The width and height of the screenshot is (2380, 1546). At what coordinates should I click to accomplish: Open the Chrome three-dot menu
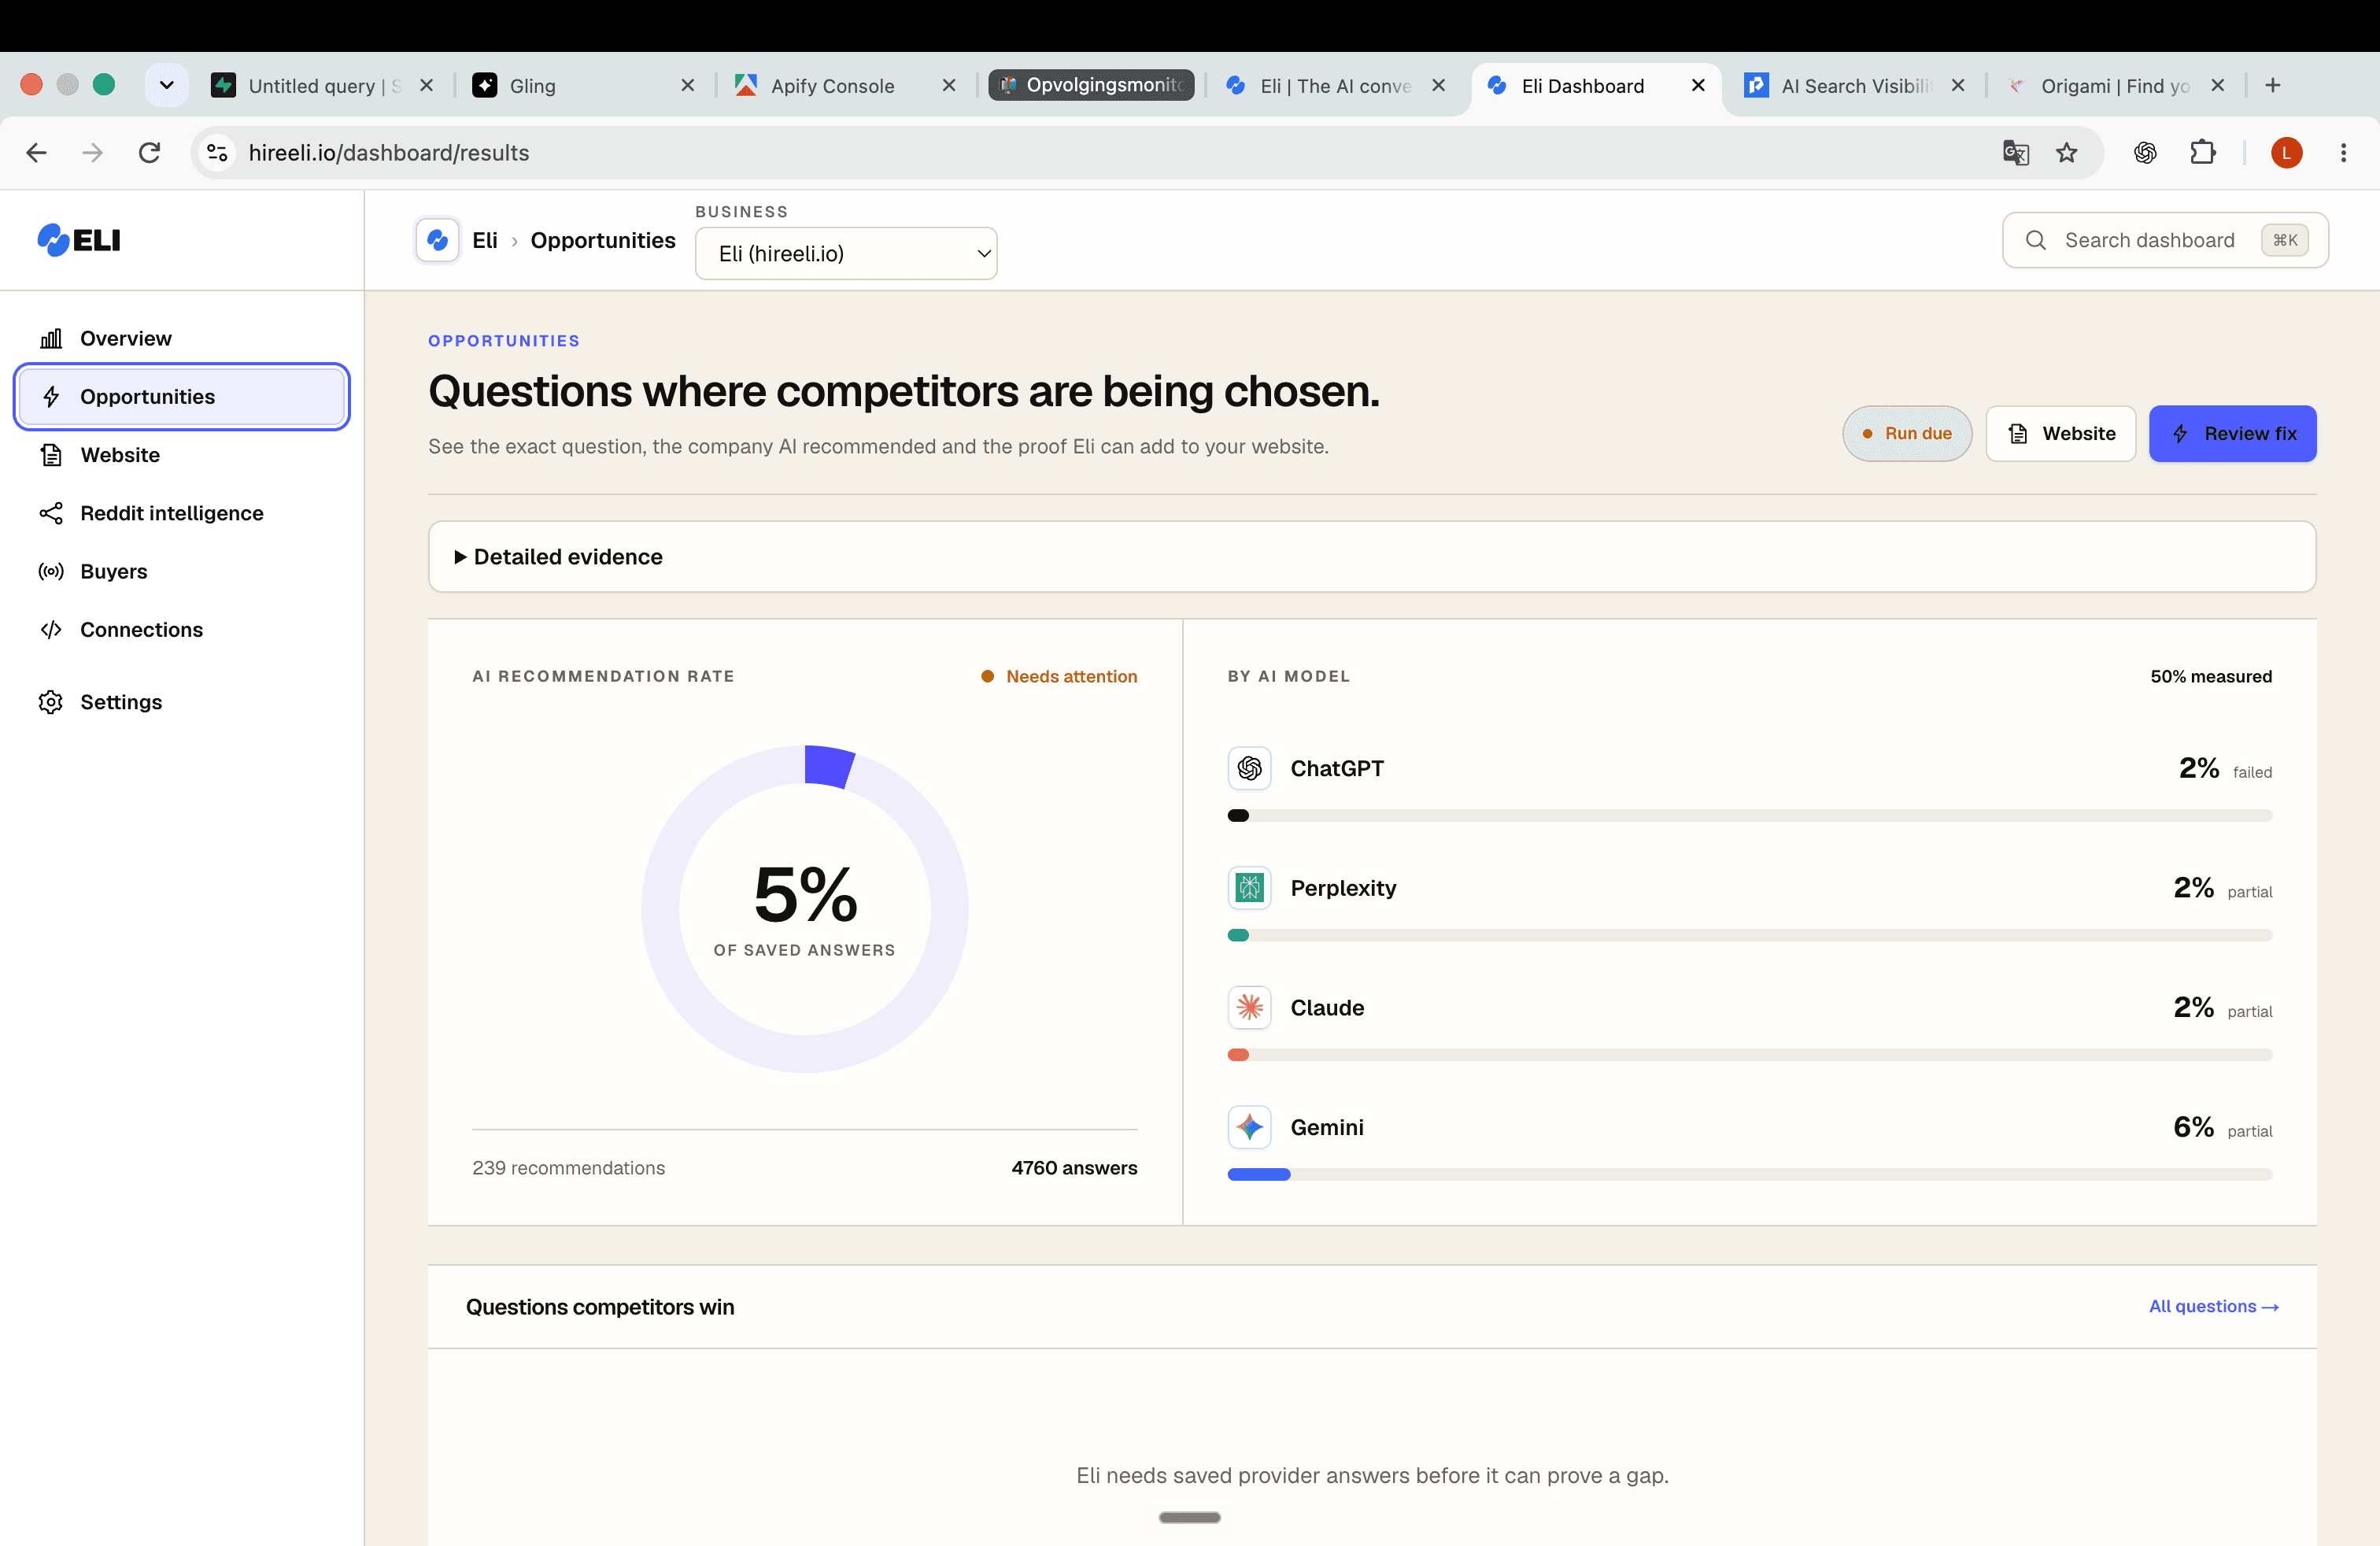click(x=2343, y=152)
